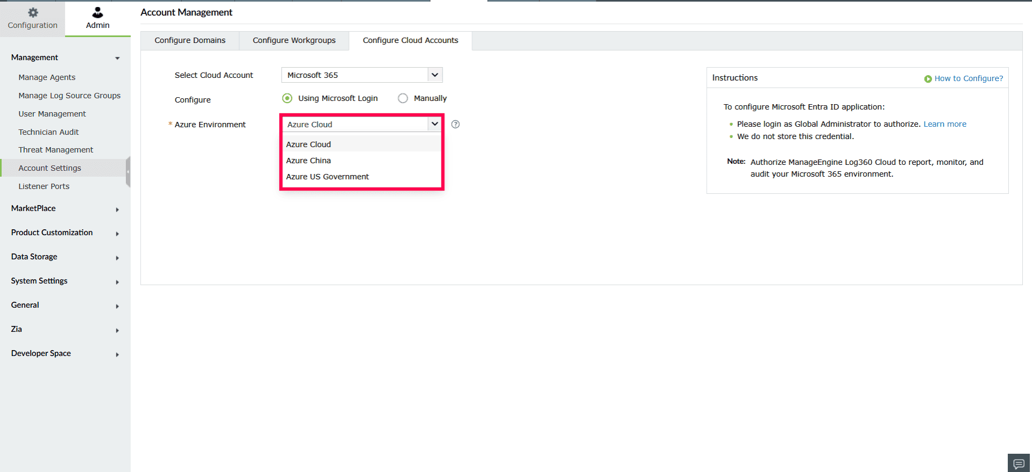This screenshot has height=472, width=1032.
Task: Click the Account Management heading
Action: tap(186, 12)
